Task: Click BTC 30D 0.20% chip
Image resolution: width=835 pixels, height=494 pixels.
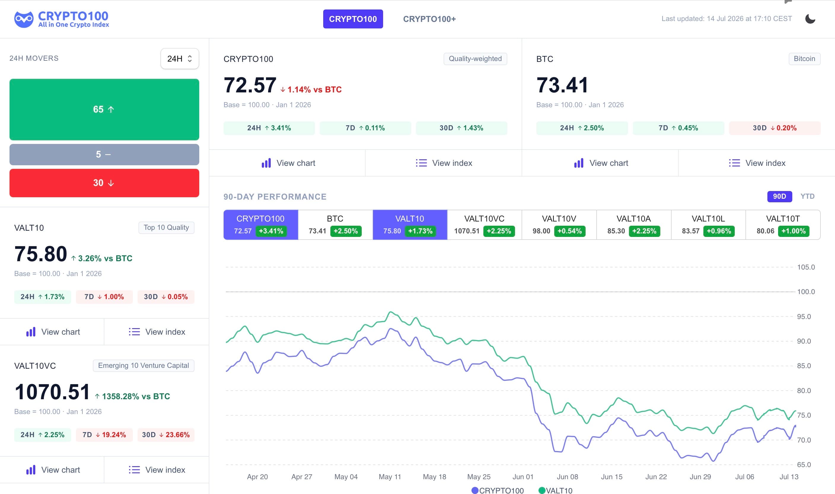Action: 775,128
